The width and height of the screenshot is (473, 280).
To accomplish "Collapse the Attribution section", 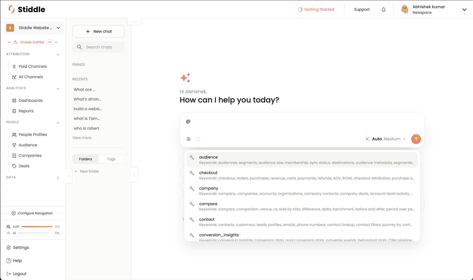I will pos(58,54).
